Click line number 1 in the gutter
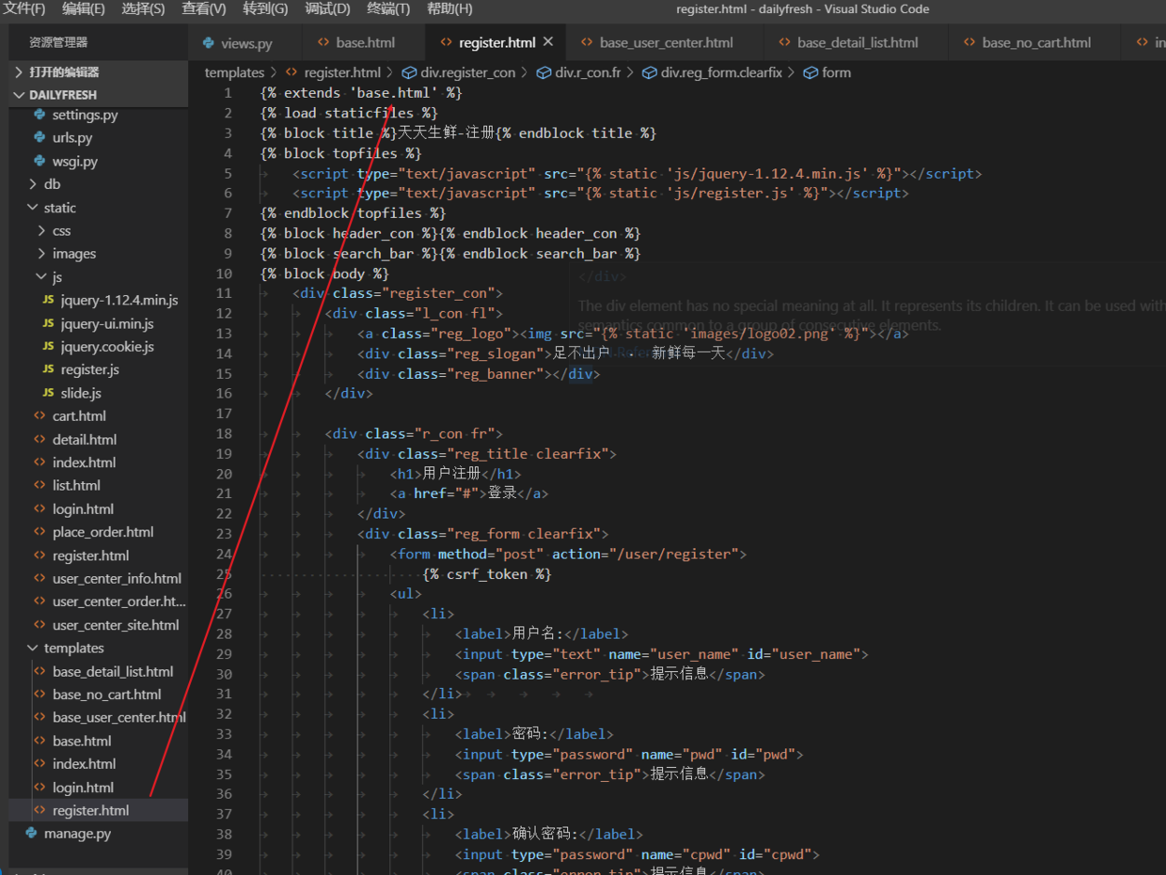The height and width of the screenshot is (875, 1166). point(228,93)
